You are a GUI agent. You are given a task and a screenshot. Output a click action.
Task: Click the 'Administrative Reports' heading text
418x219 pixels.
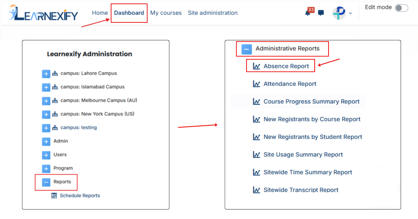(287, 48)
